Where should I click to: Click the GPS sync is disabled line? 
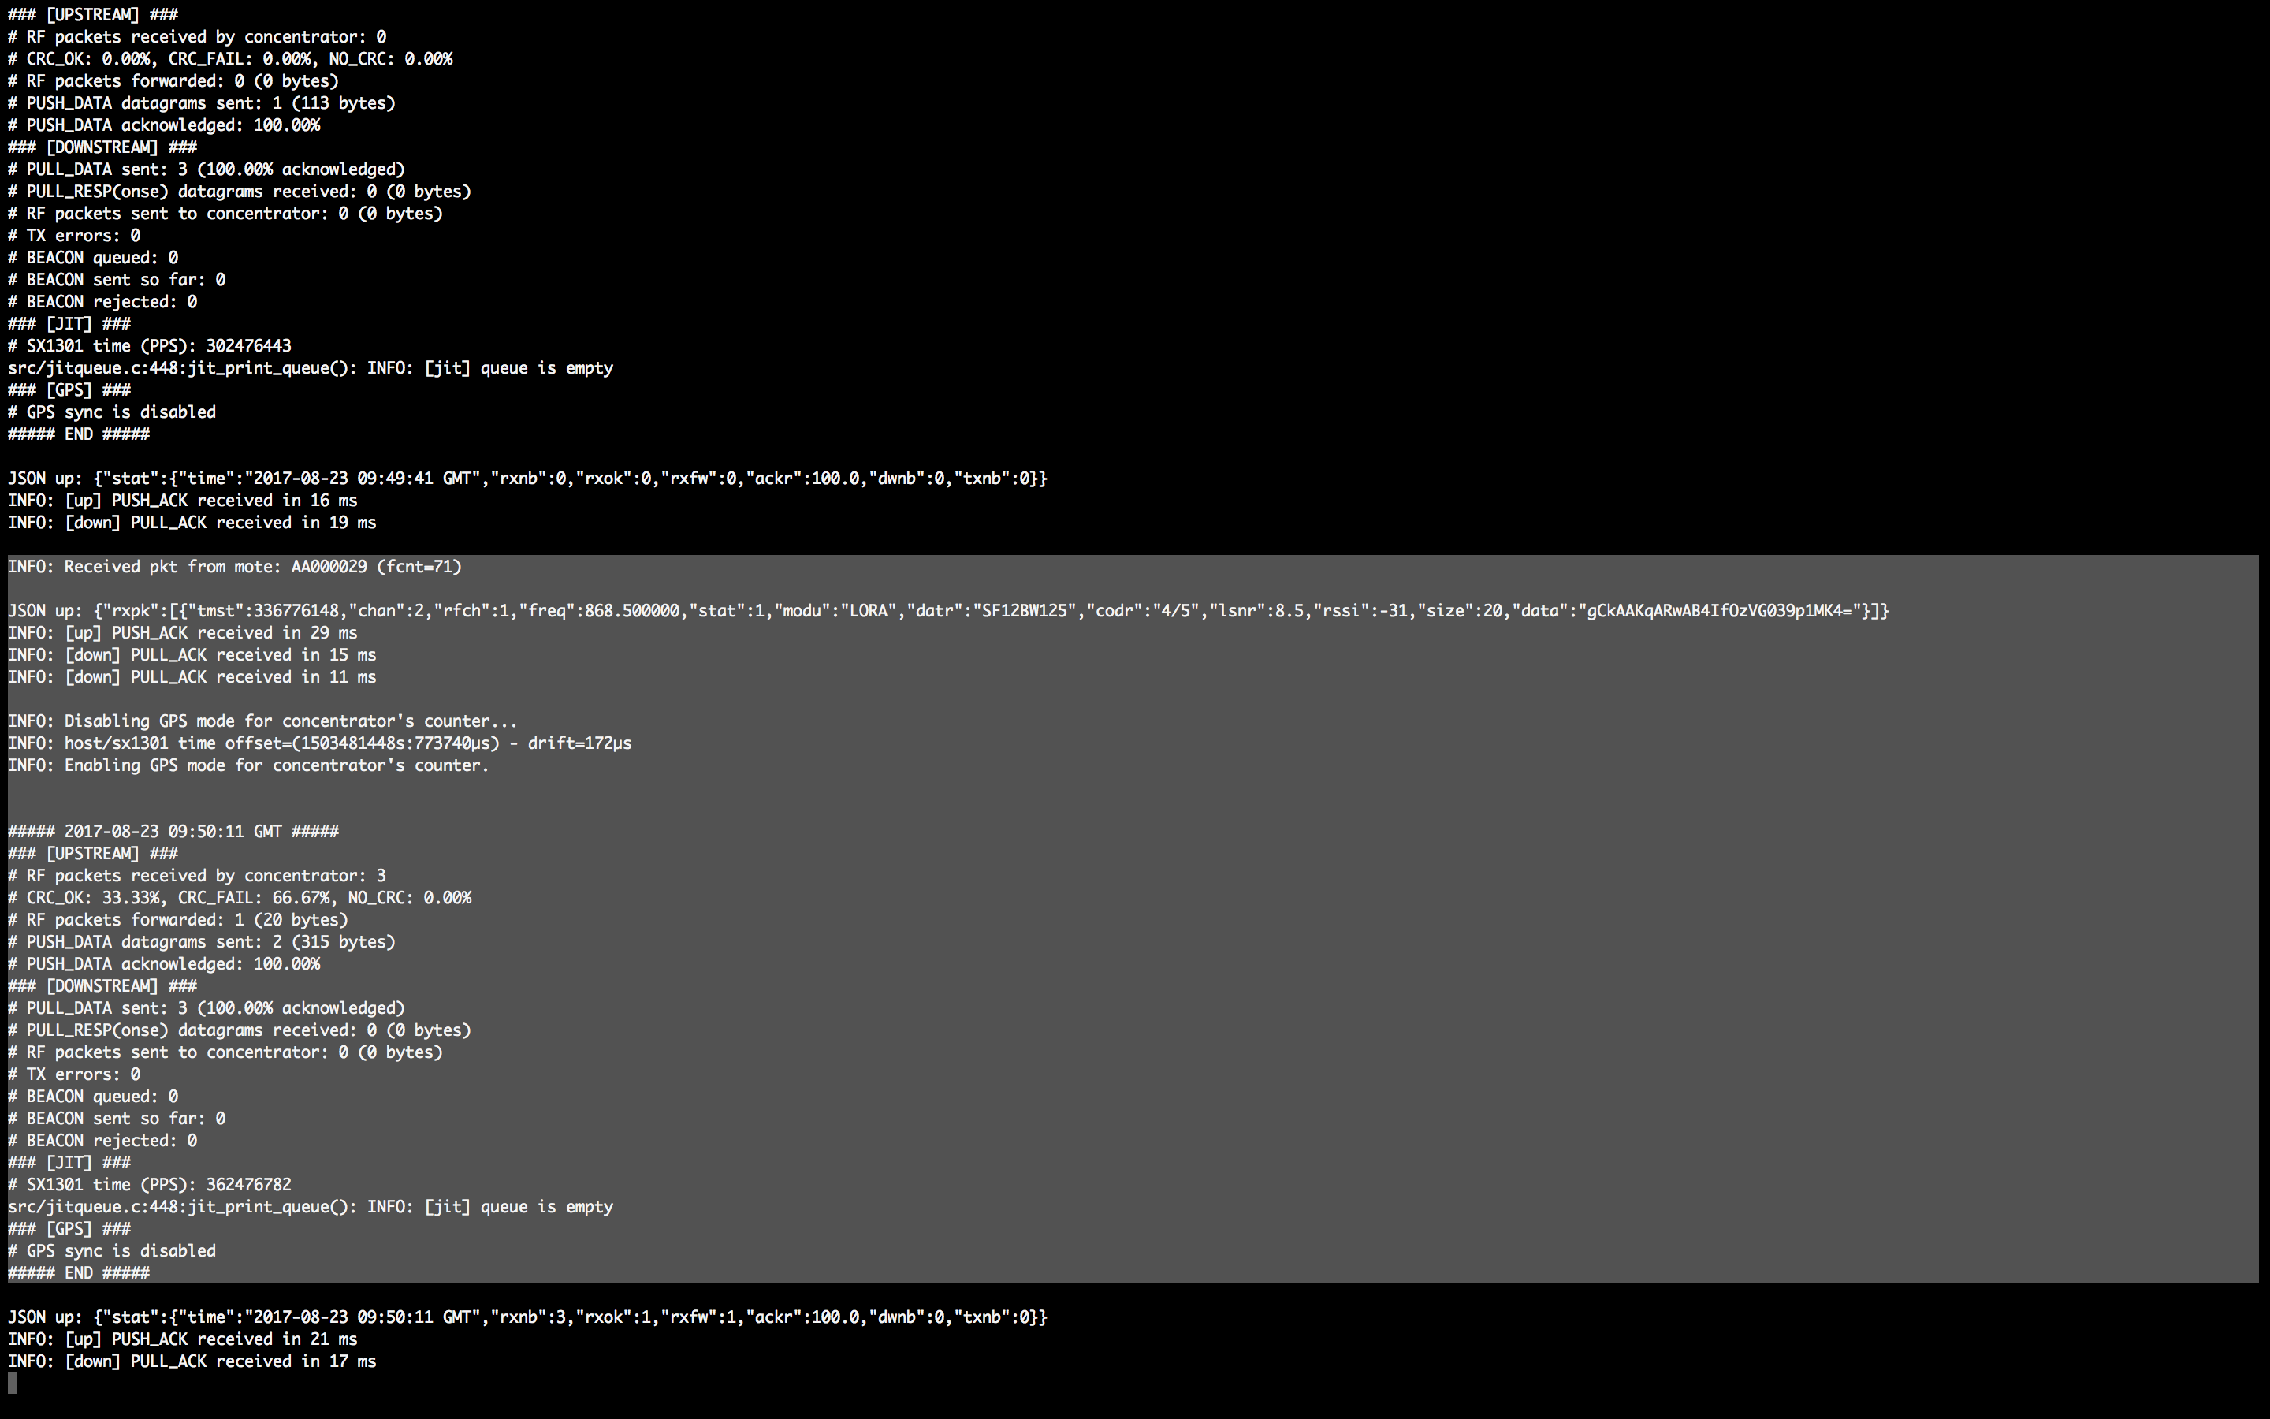point(110,1250)
